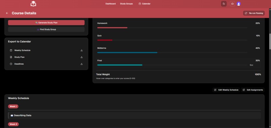The height and width of the screenshot is (128, 271).
Task: Go back with the arrow icon
Action: (7, 13)
